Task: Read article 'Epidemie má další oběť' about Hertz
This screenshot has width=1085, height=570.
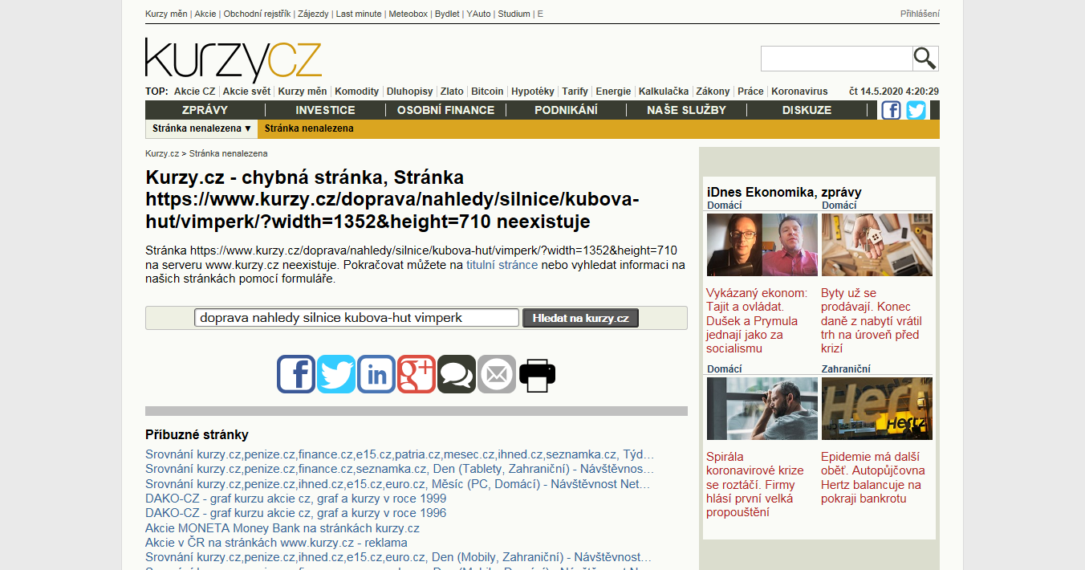Action: 873,478
